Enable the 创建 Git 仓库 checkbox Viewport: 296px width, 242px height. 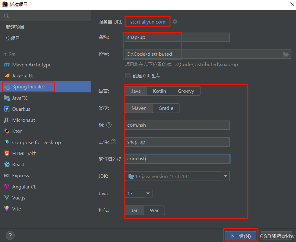128,76
